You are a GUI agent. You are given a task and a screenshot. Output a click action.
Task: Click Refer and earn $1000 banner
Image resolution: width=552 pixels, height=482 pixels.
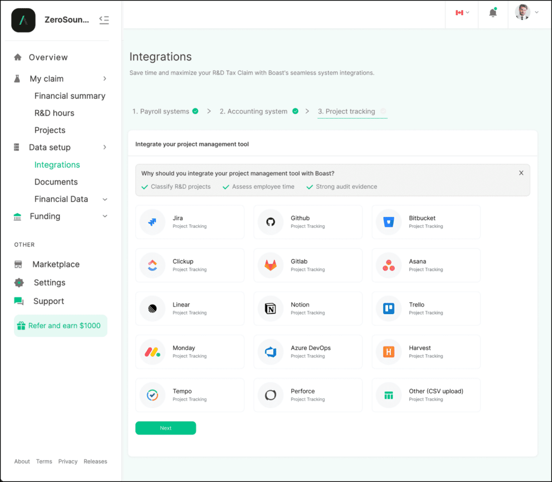(60, 325)
